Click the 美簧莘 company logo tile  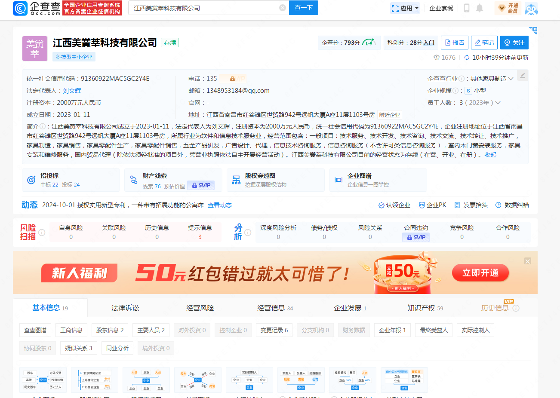(x=35, y=49)
